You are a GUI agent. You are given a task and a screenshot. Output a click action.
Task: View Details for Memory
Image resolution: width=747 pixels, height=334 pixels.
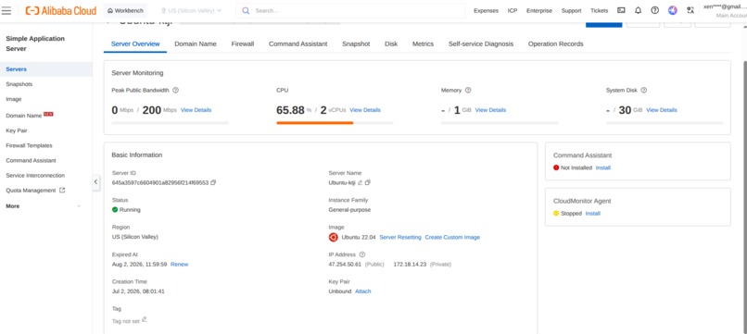(490, 110)
